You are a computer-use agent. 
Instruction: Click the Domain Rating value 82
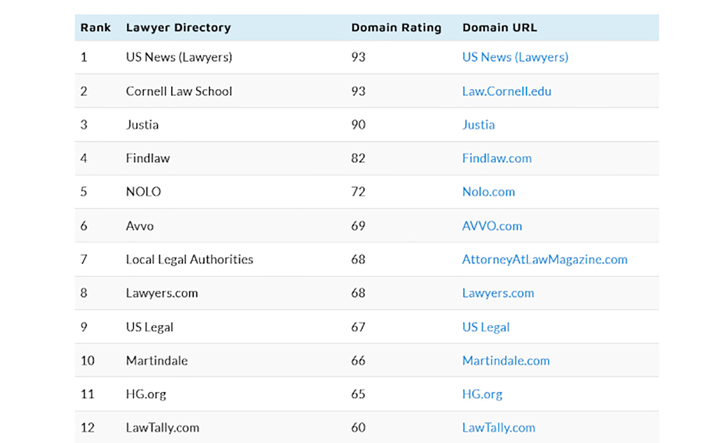coord(358,159)
